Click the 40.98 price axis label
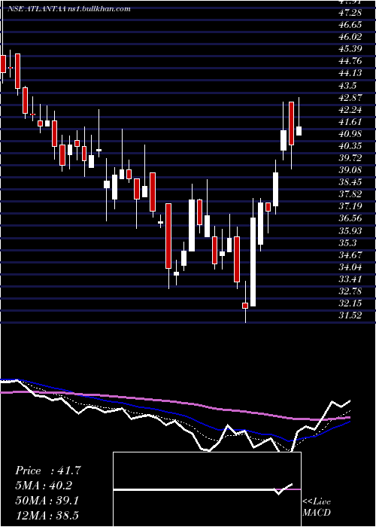 click(350, 134)
